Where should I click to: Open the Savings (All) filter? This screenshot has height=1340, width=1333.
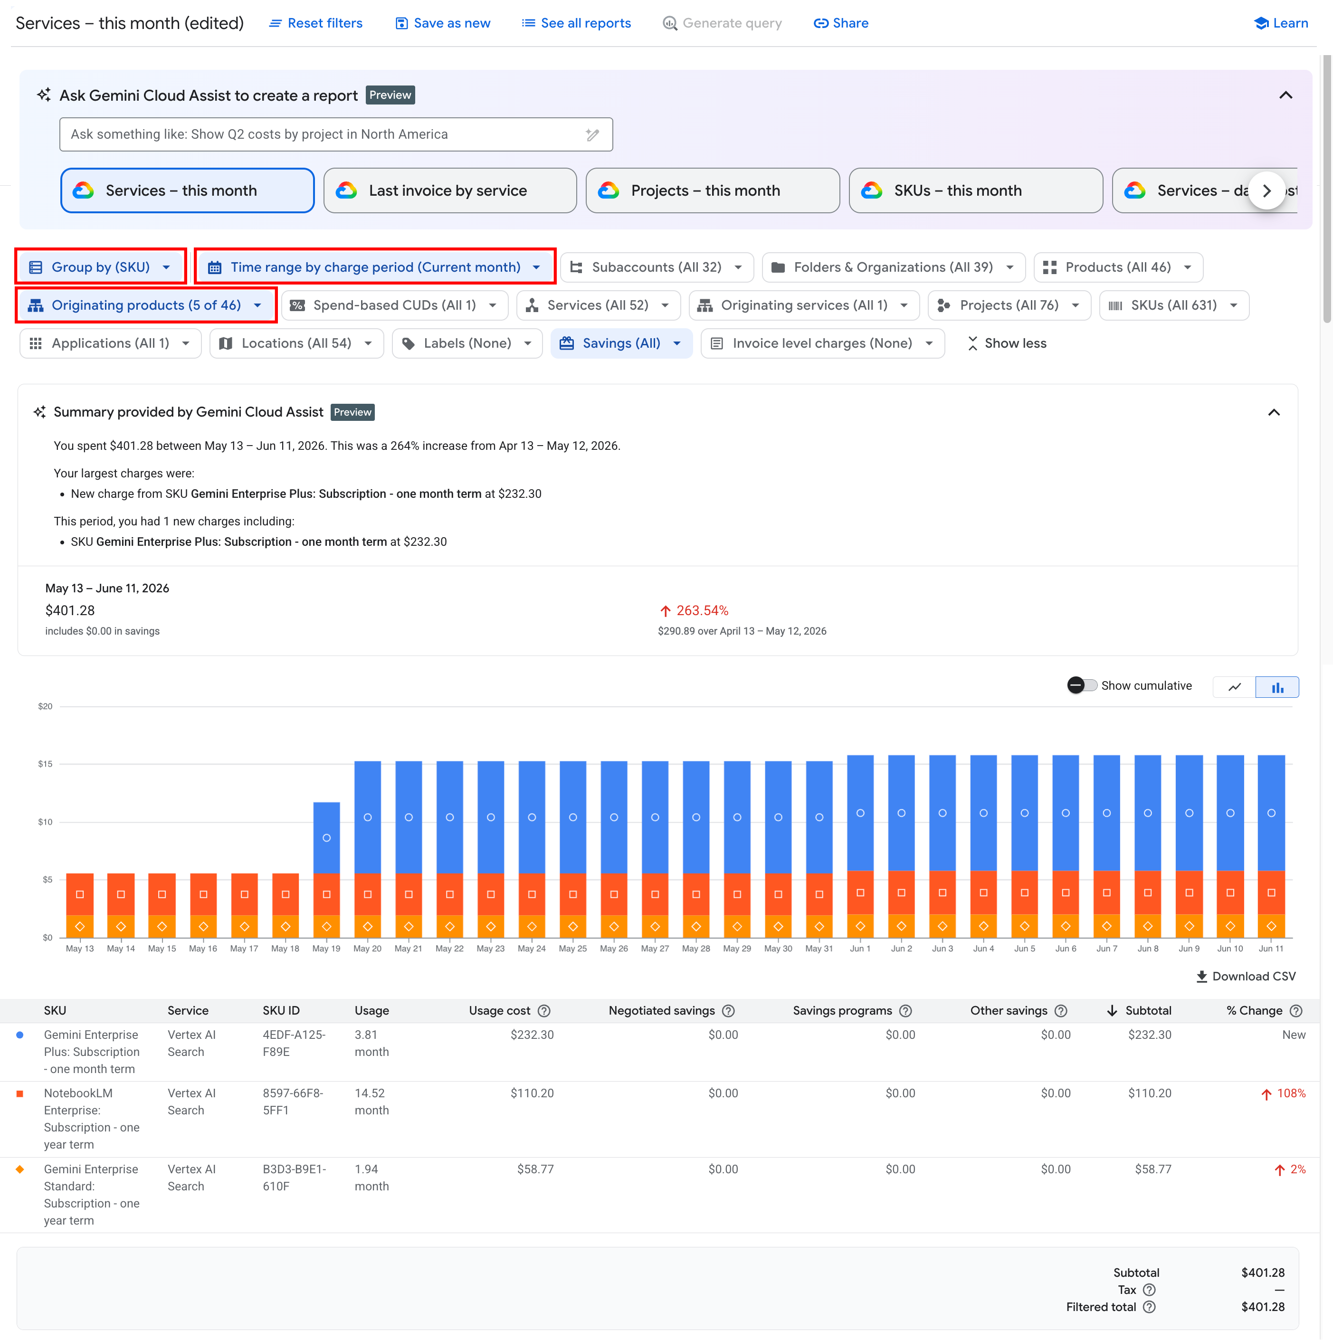621,343
